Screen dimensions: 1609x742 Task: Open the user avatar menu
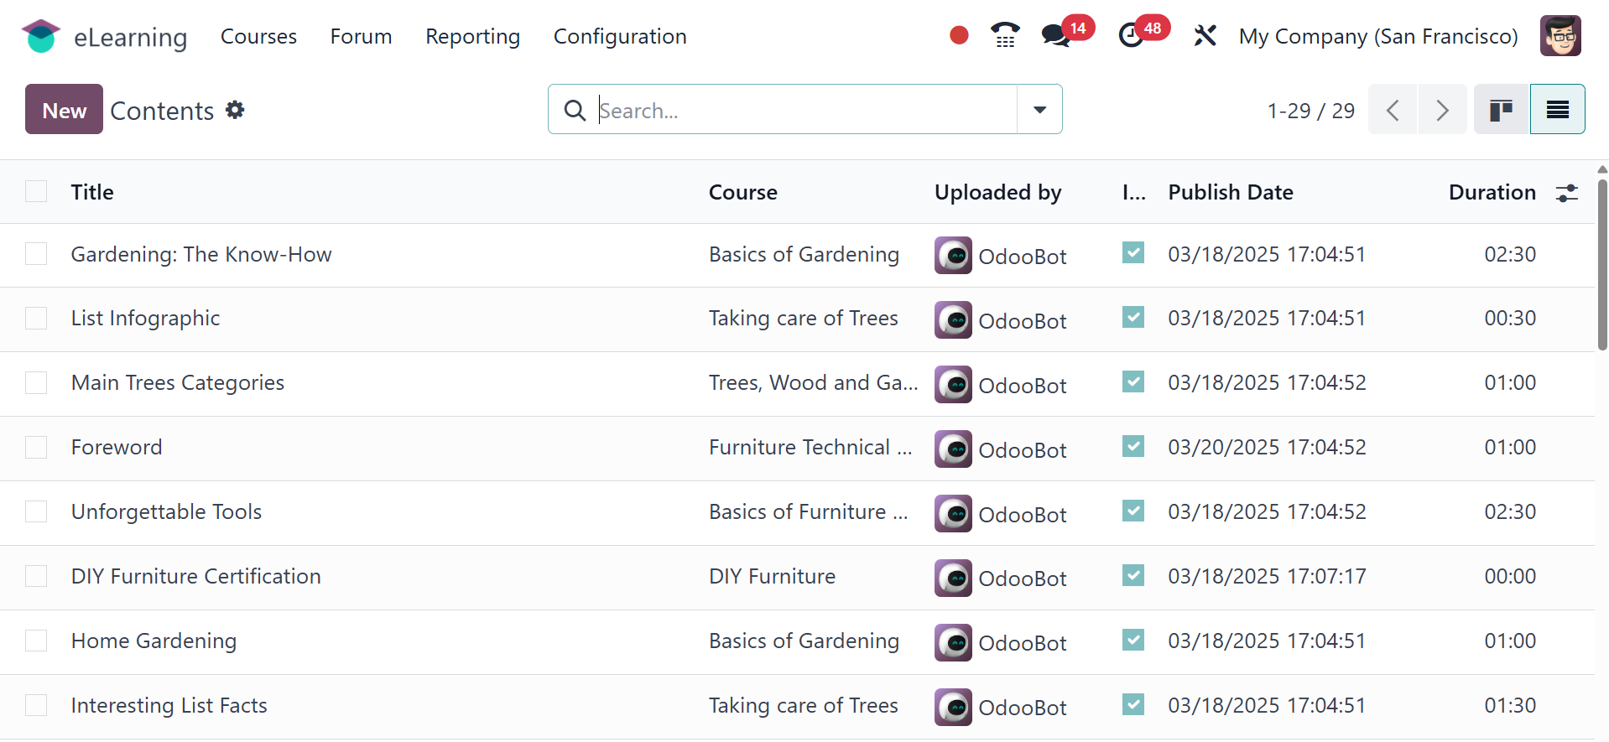(1560, 36)
